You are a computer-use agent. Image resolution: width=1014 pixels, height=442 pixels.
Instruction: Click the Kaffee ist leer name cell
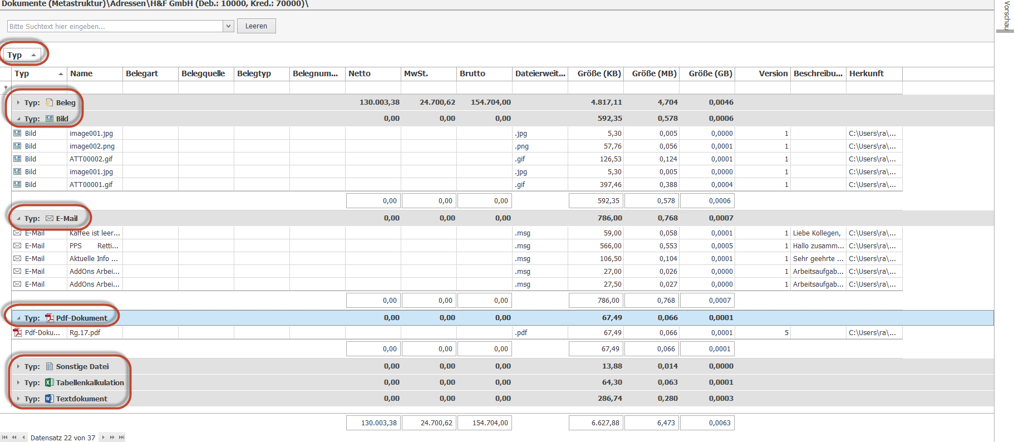tap(95, 233)
